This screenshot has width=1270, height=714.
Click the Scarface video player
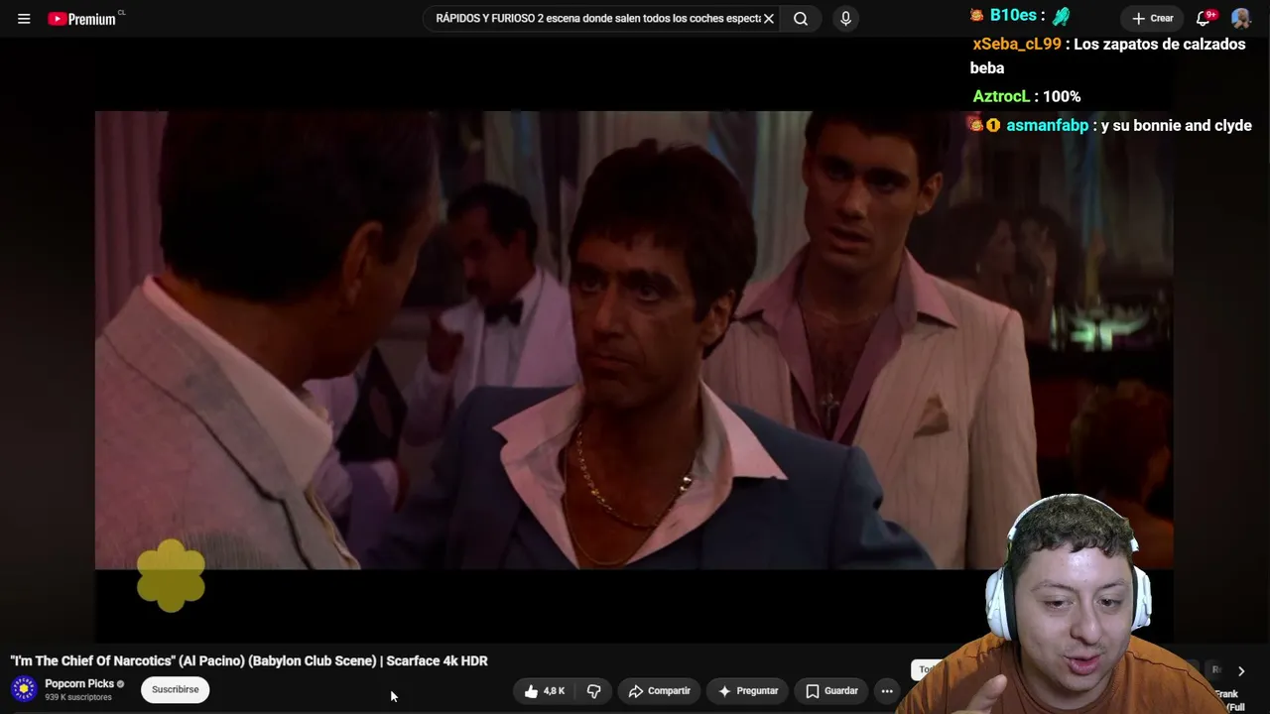point(633,339)
